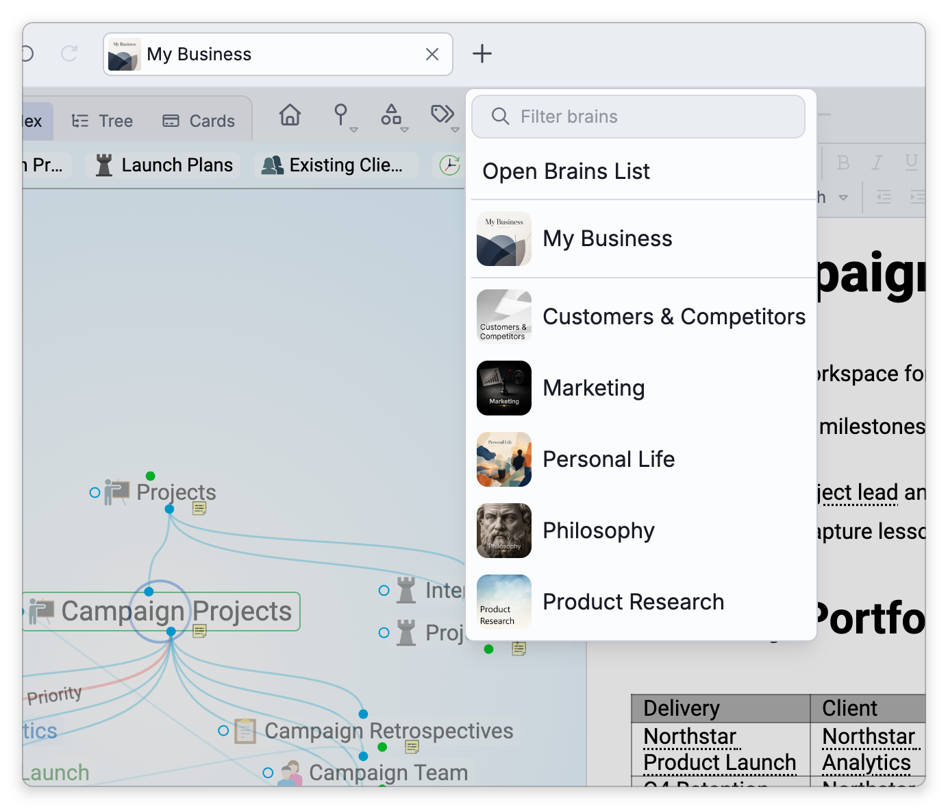Screen dimensions: 948x809
Task: Open the Customers & Competitors brain
Action: click(641, 317)
